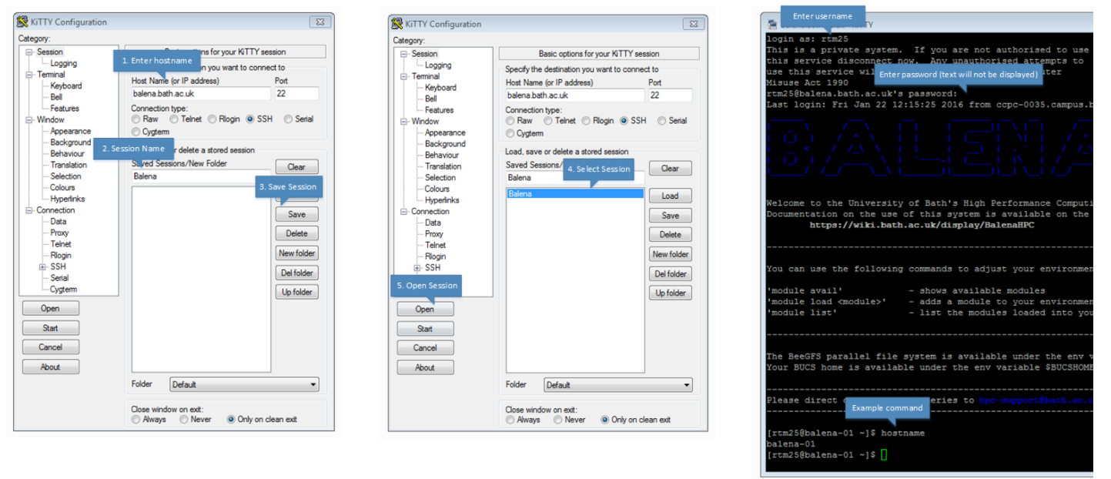
Task: Click the Clear button in left window
Action: click(x=296, y=167)
